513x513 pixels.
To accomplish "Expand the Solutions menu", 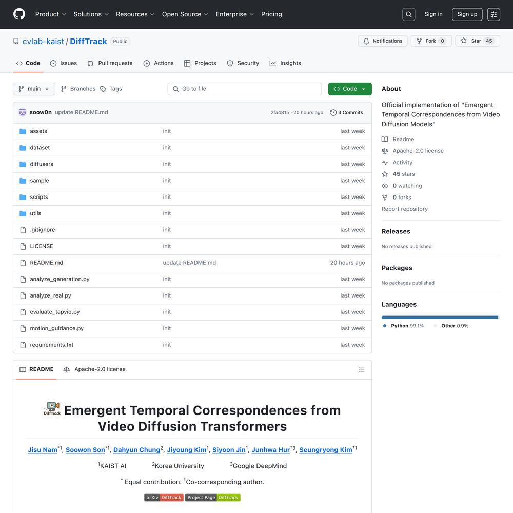I will click(x=91, y=14).
